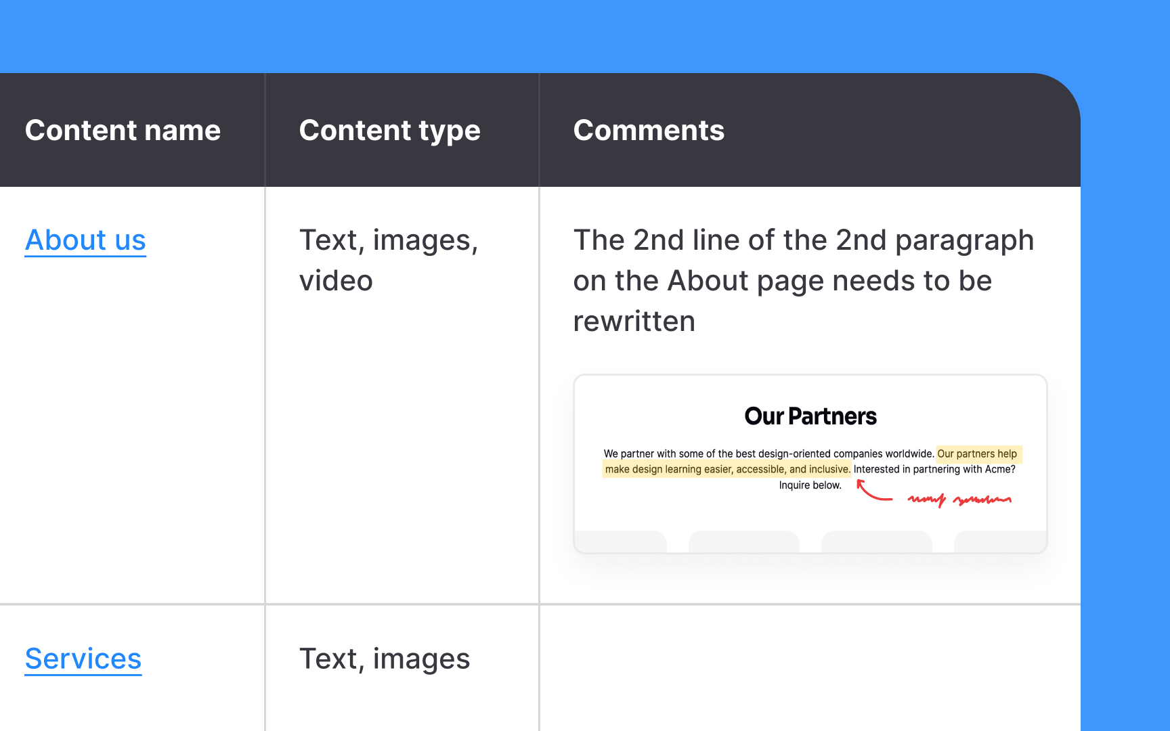This screenshot has height=731, width=1170.
Task: Click the Content type column header
Action: [390, 130]
